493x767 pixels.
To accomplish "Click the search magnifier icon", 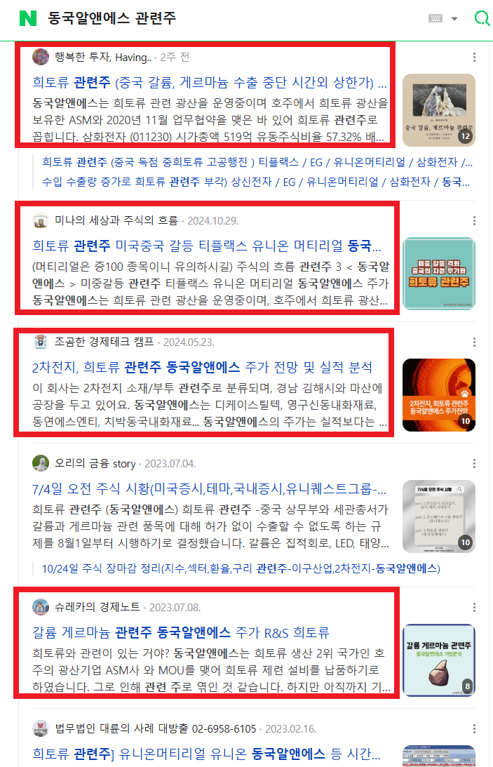I will coord(482,18).
